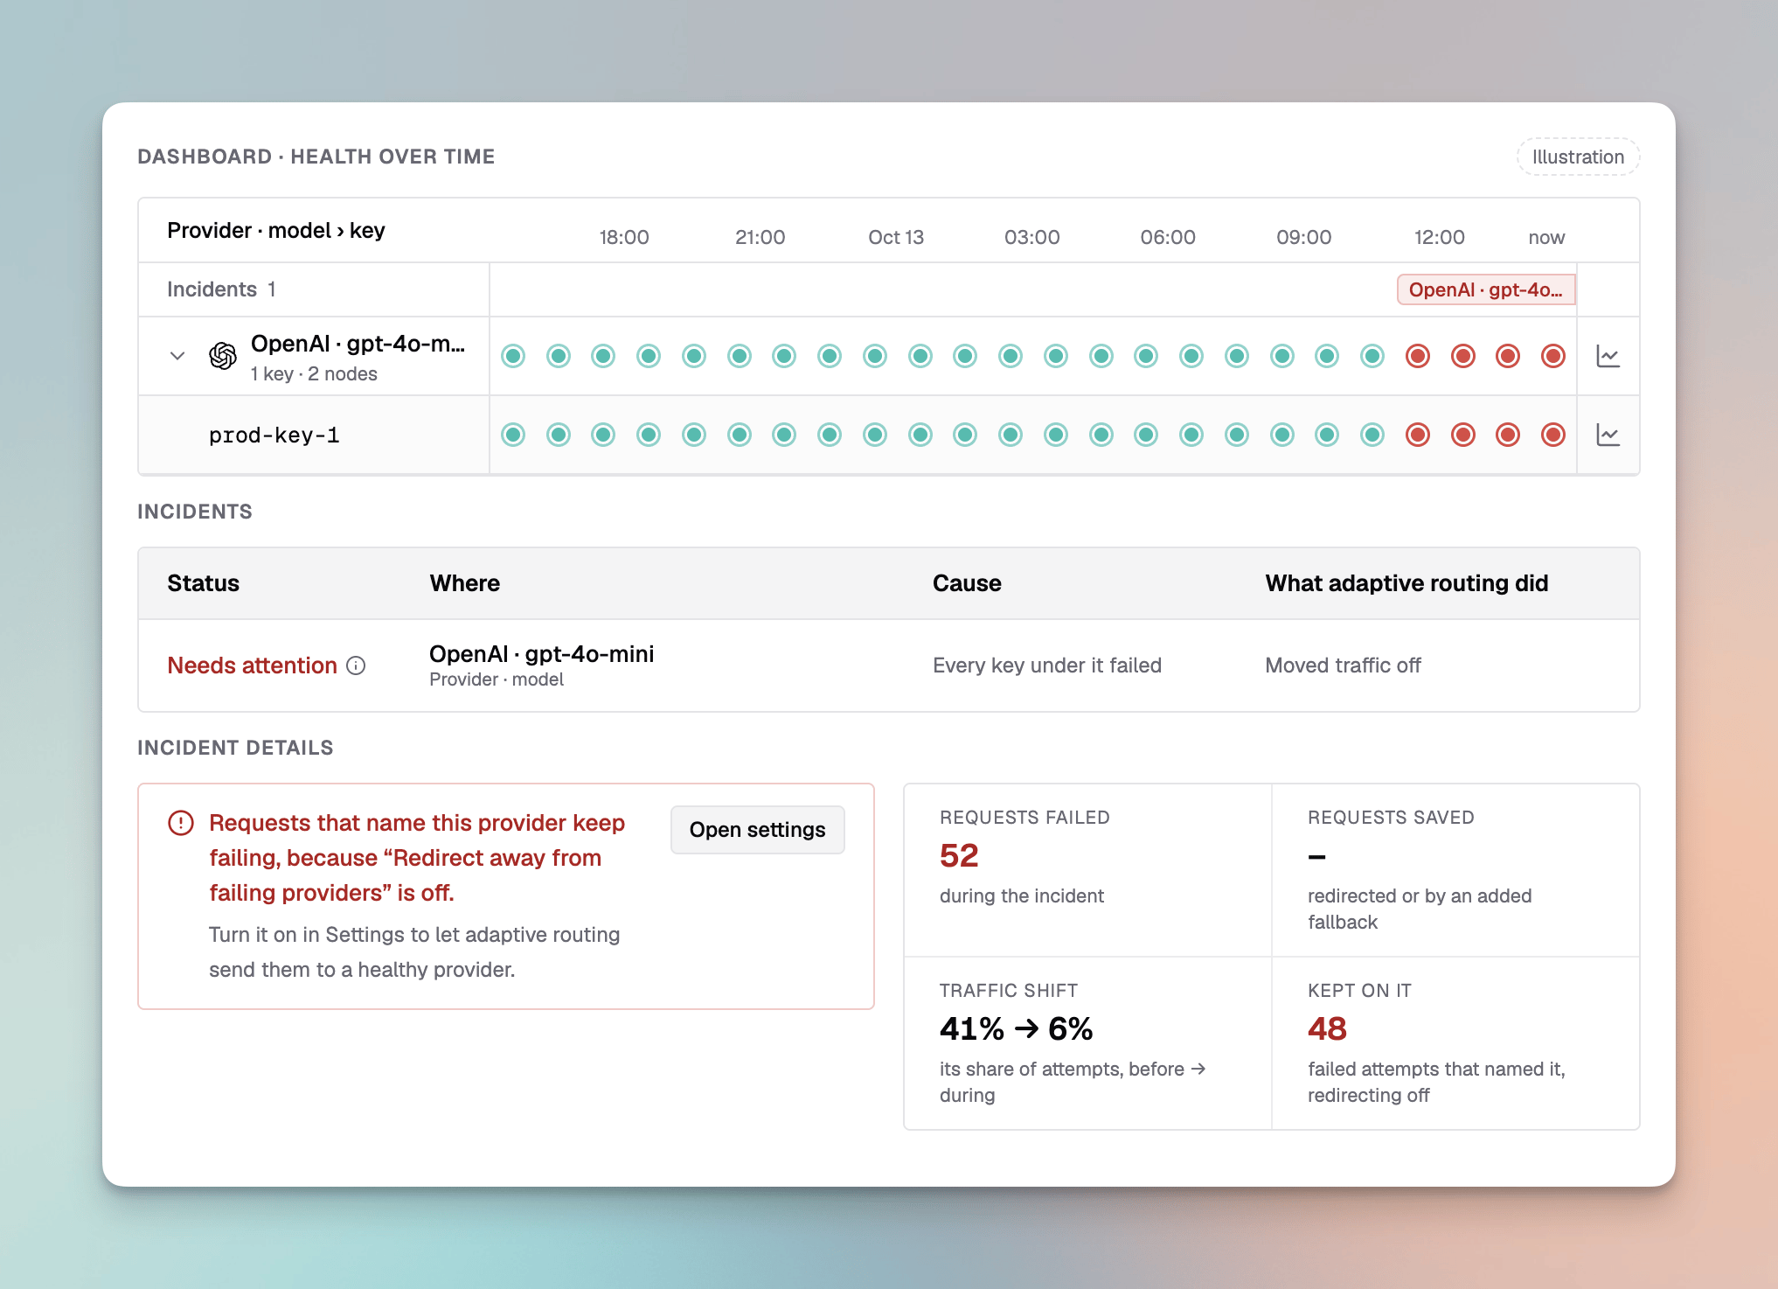Click the Illustration badge
1778x1289 pixels.
pos(1578,157)
